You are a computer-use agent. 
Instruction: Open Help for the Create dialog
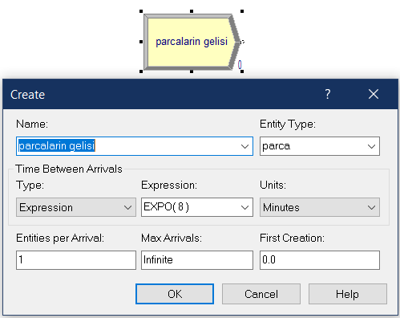348,294
